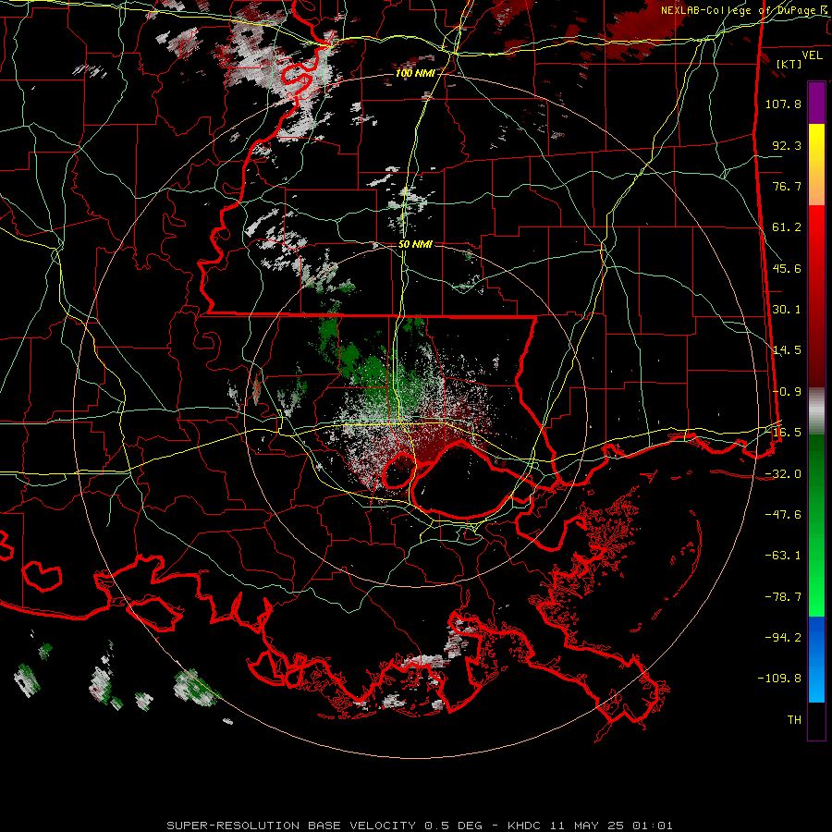Click the -78.7 velocity scale value
The width and height of the screenshot is (832, 832).
(783, 596)
